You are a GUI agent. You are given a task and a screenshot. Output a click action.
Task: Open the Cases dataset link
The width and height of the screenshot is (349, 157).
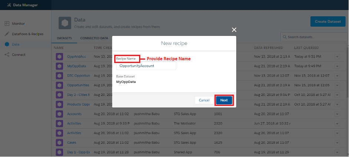tap(72, 143)
